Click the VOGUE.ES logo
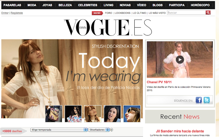Screen dimensions: 219x137 click(108, 28)
